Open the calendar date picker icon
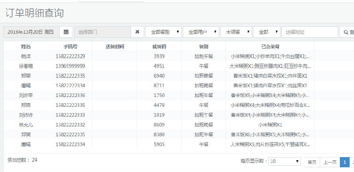 (66, 32)
